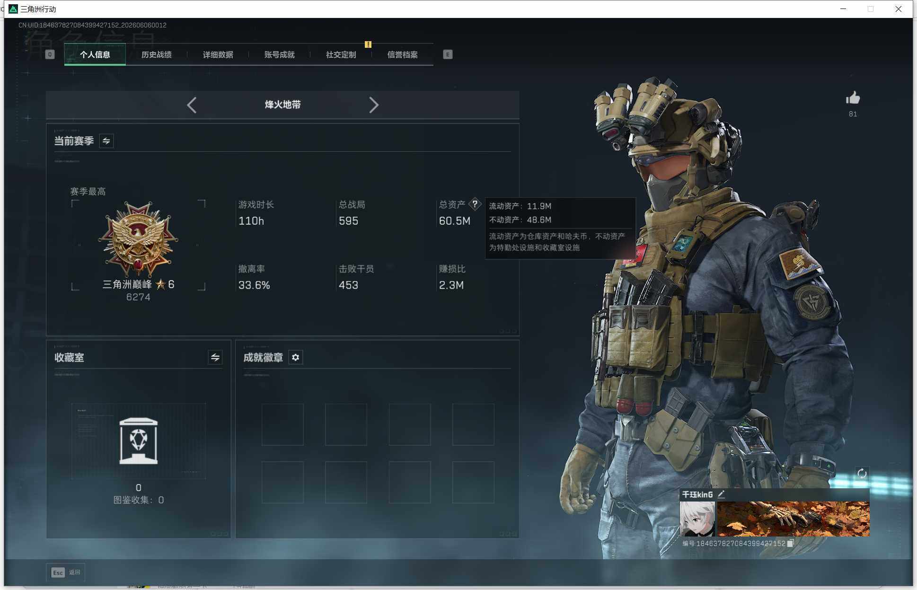Click the 烽火地带 mode title

click(282, 105)
